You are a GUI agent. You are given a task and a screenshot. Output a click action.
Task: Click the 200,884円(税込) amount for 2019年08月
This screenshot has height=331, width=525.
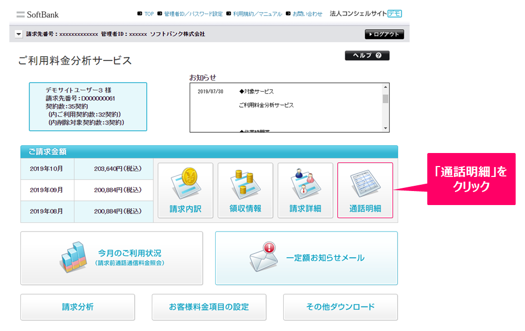[118, 211]
